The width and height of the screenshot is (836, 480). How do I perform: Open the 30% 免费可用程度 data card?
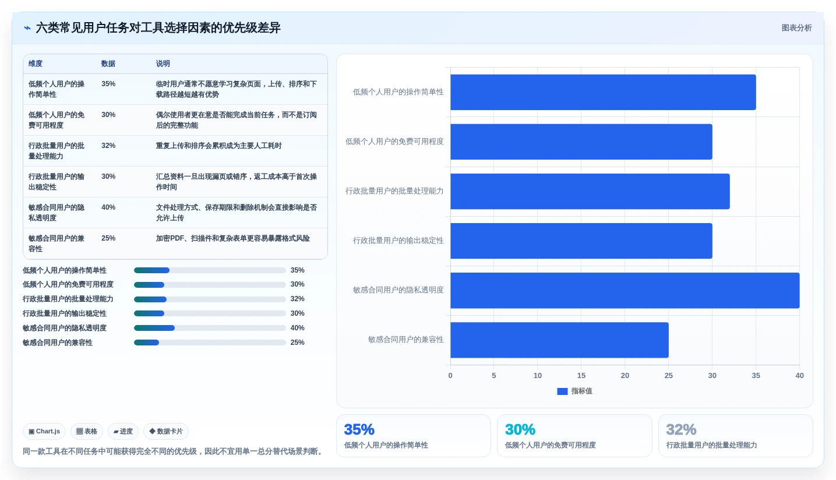pyautogui.click(x=574, y=436)
